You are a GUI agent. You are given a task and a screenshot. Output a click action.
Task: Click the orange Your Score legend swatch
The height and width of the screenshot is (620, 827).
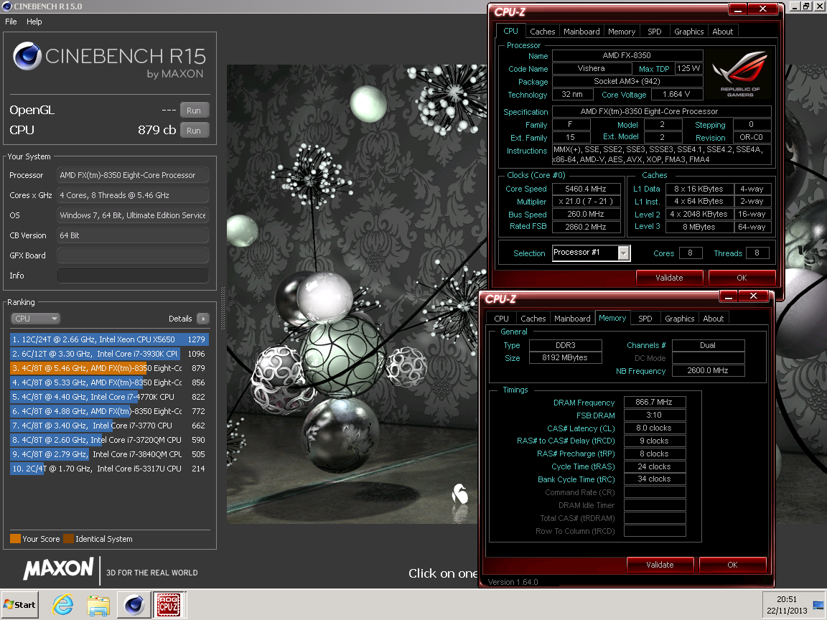coord(15,539)
